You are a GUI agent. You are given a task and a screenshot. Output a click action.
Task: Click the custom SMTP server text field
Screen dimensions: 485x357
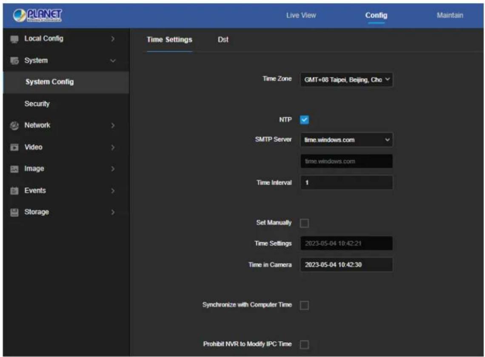(x=346, y=161)
